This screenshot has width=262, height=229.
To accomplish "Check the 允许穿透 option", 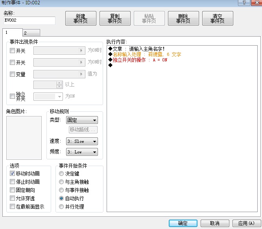I will [12, 198].
